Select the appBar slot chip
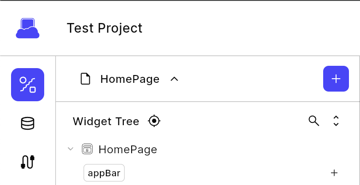 [x=104, y=173]
